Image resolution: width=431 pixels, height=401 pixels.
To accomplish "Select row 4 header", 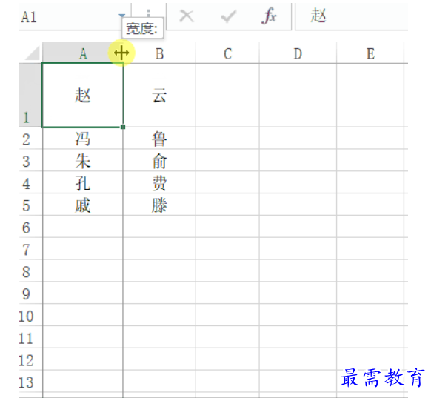I will pos(30,182).
